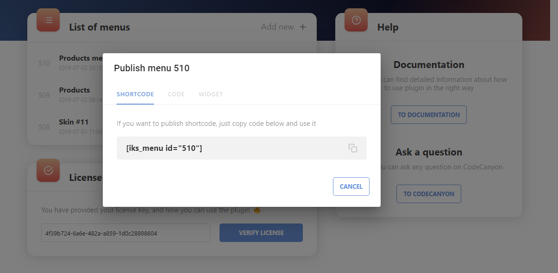Click the Publish menu 510 dialog title
The width and height of the screenshot is (558, 273).
(152, 68)
